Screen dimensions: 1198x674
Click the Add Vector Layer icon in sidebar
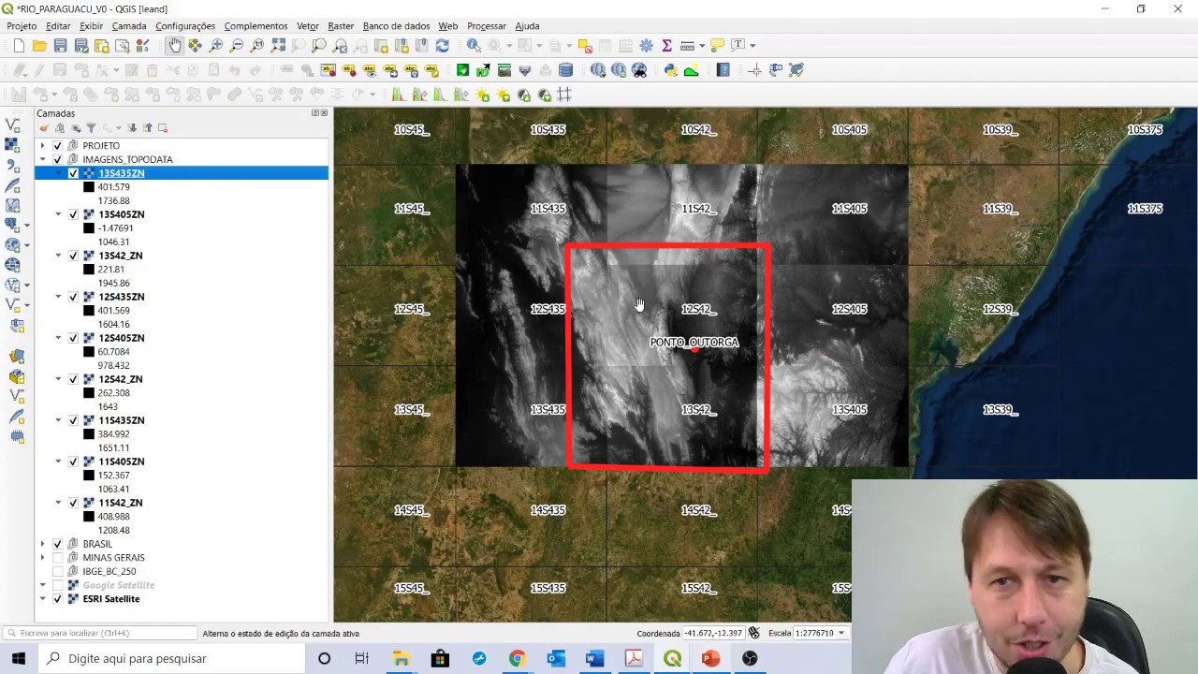tap(12, 125)
